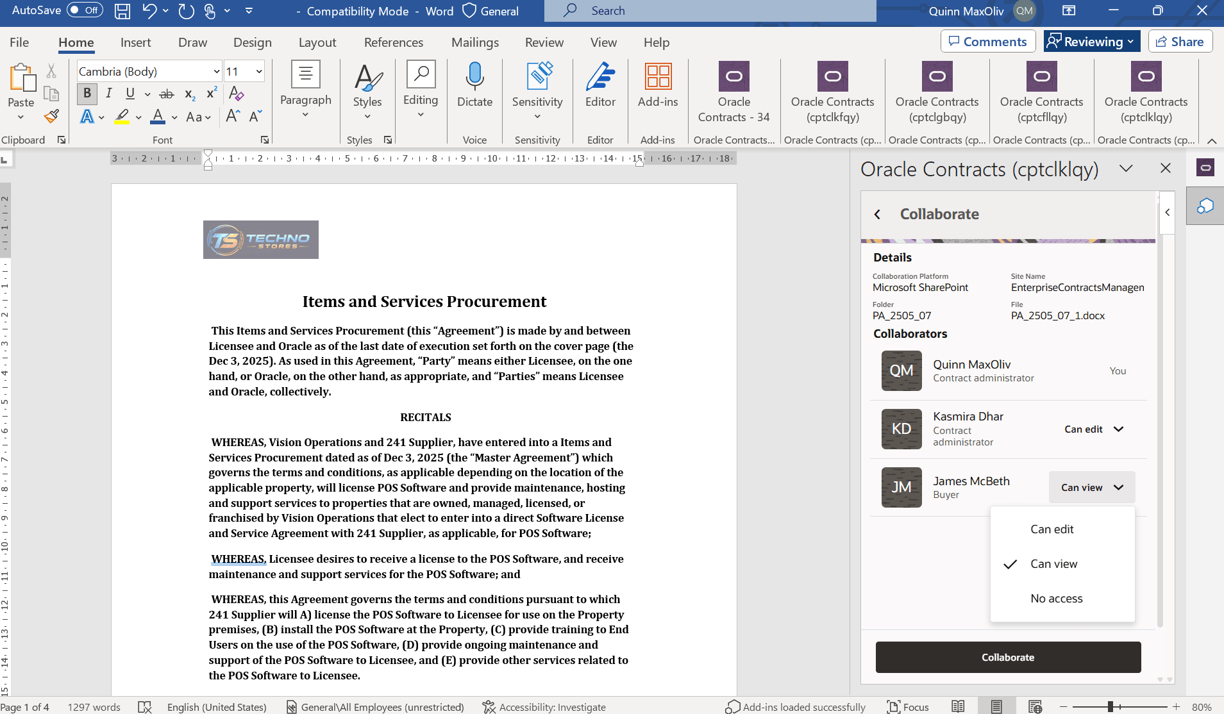
Task: Click the Dictate microphone icon
Action: click(x=474, y=77)
